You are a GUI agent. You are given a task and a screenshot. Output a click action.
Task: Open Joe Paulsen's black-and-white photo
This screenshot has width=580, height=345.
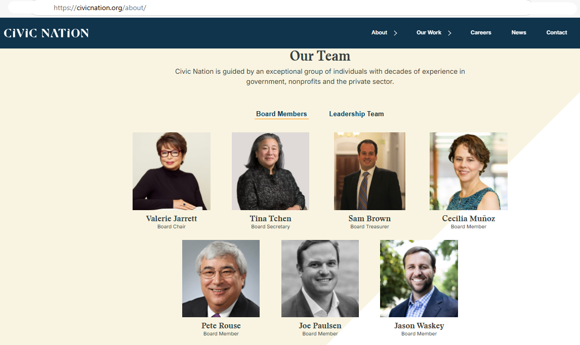[x=320, y=279]
